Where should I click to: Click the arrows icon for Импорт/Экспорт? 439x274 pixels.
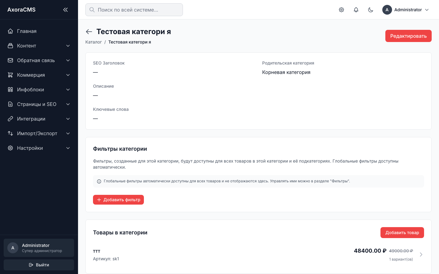point(10,133)
